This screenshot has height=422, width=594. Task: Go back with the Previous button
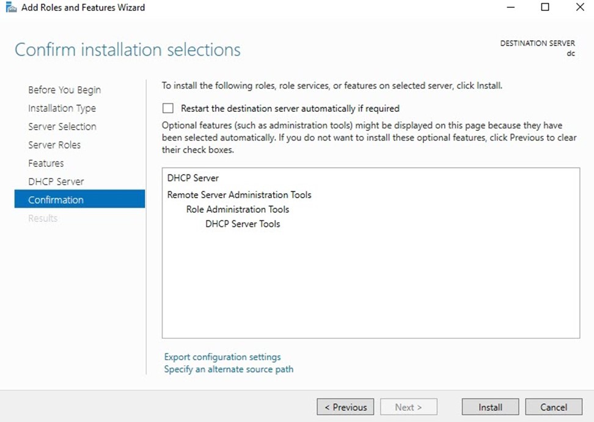345,407
